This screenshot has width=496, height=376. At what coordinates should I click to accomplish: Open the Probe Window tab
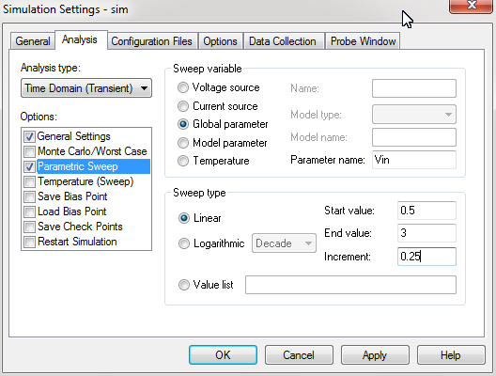pos(363,41)
